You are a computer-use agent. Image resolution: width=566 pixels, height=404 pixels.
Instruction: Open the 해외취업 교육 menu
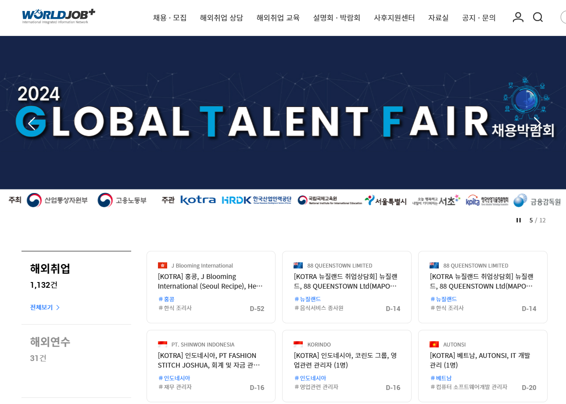coord(278,18)
